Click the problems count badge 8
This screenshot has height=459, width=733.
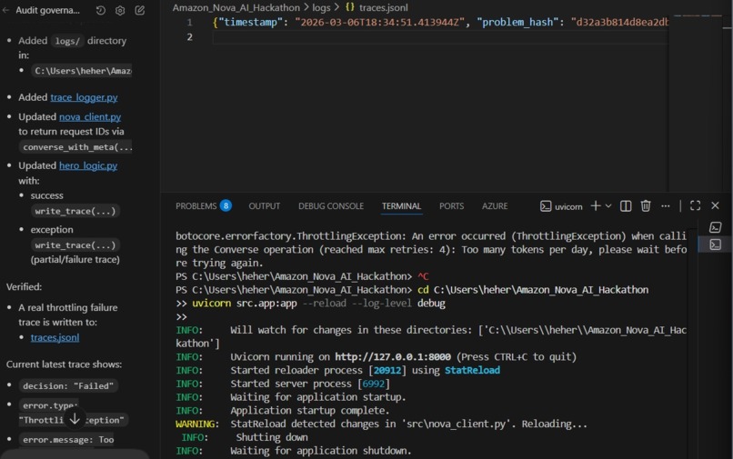click(226, 205)
